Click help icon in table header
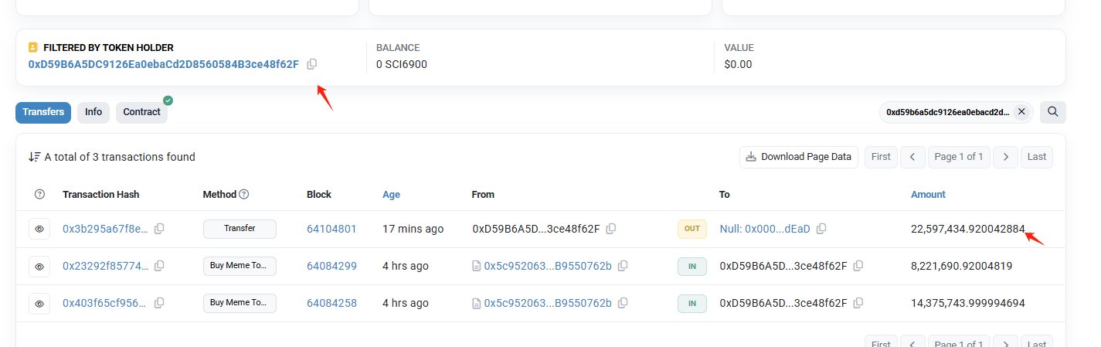The width and height of the screenshot is (1101, 347). point(40,195)
